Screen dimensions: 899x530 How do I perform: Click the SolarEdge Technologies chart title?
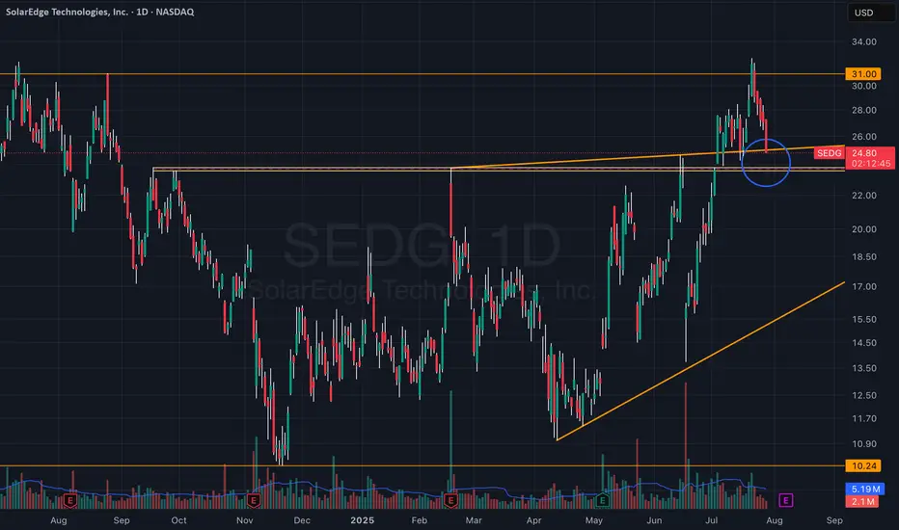[x=99, y=12]
